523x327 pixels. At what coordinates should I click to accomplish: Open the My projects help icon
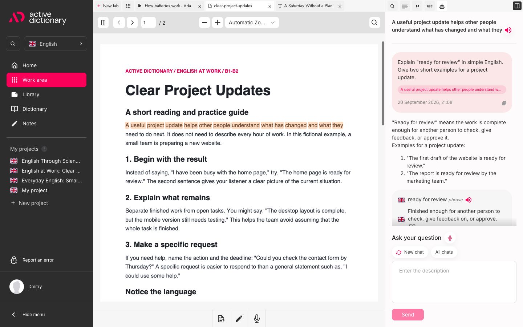point(44,149)
